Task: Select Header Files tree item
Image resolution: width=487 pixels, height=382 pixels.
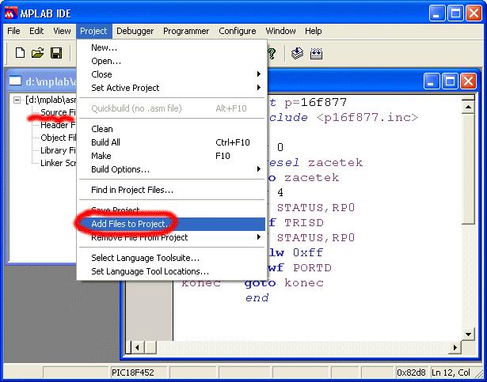Action: click(58, 125)
